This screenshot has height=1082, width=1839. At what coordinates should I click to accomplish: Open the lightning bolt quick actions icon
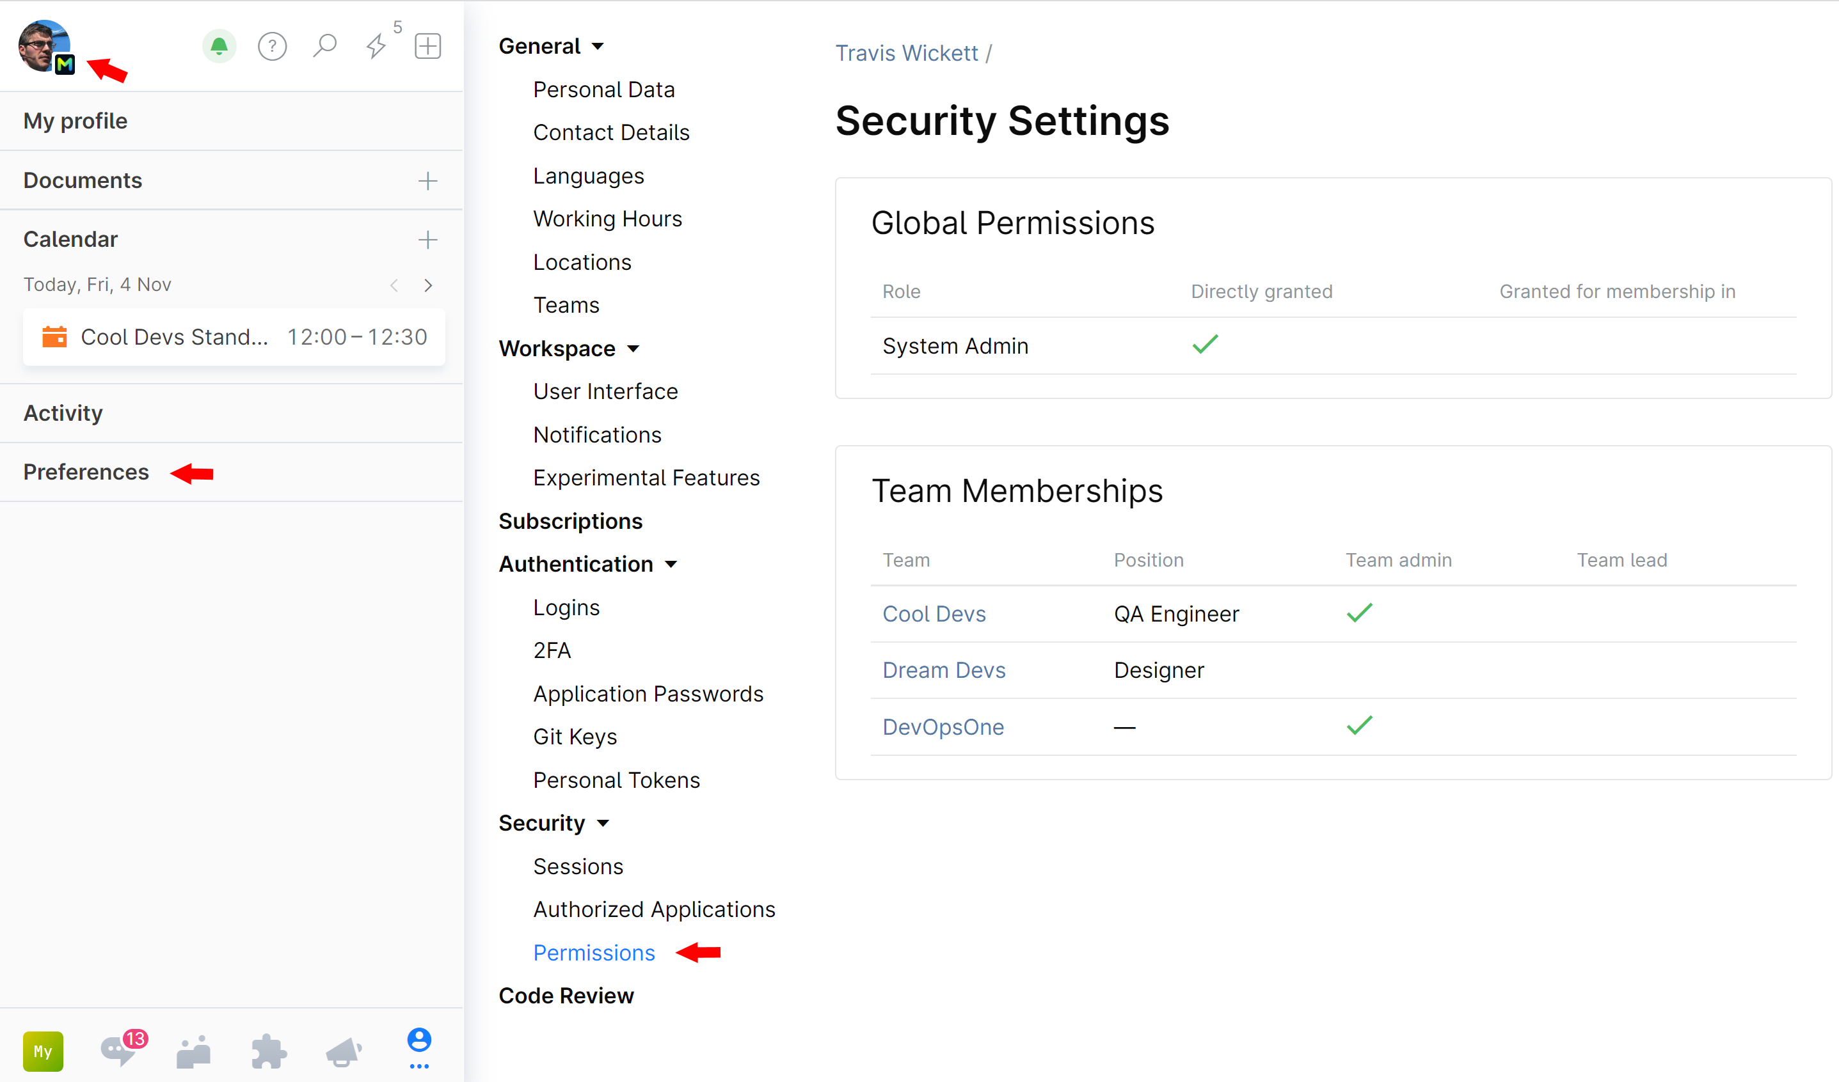click(376, 47)
